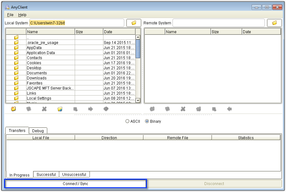Click the local delete X icon

coord(44,109)
